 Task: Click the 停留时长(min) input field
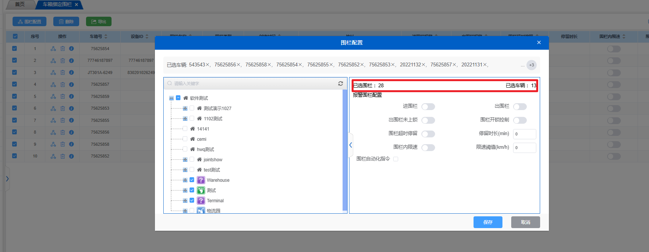[x=524, y=134]
